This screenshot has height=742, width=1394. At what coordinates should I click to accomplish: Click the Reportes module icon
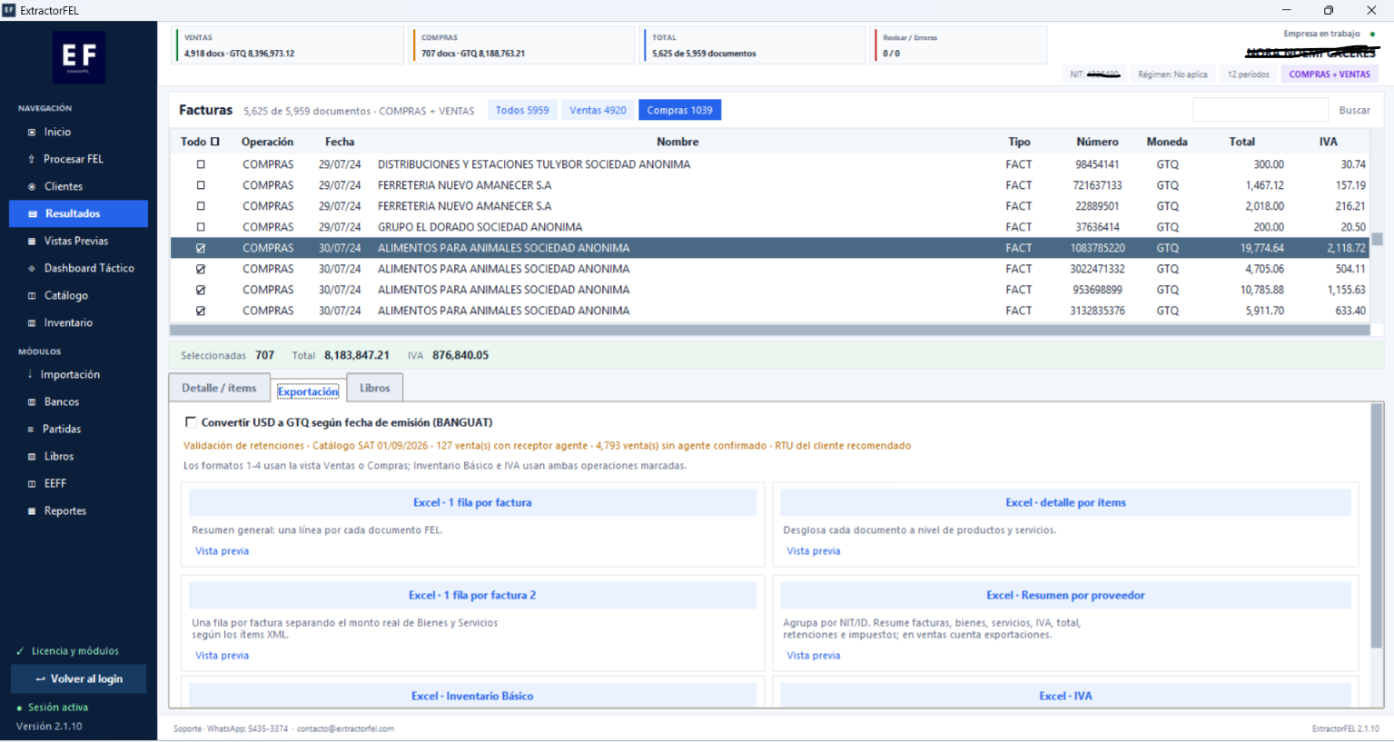coord(32,511)
